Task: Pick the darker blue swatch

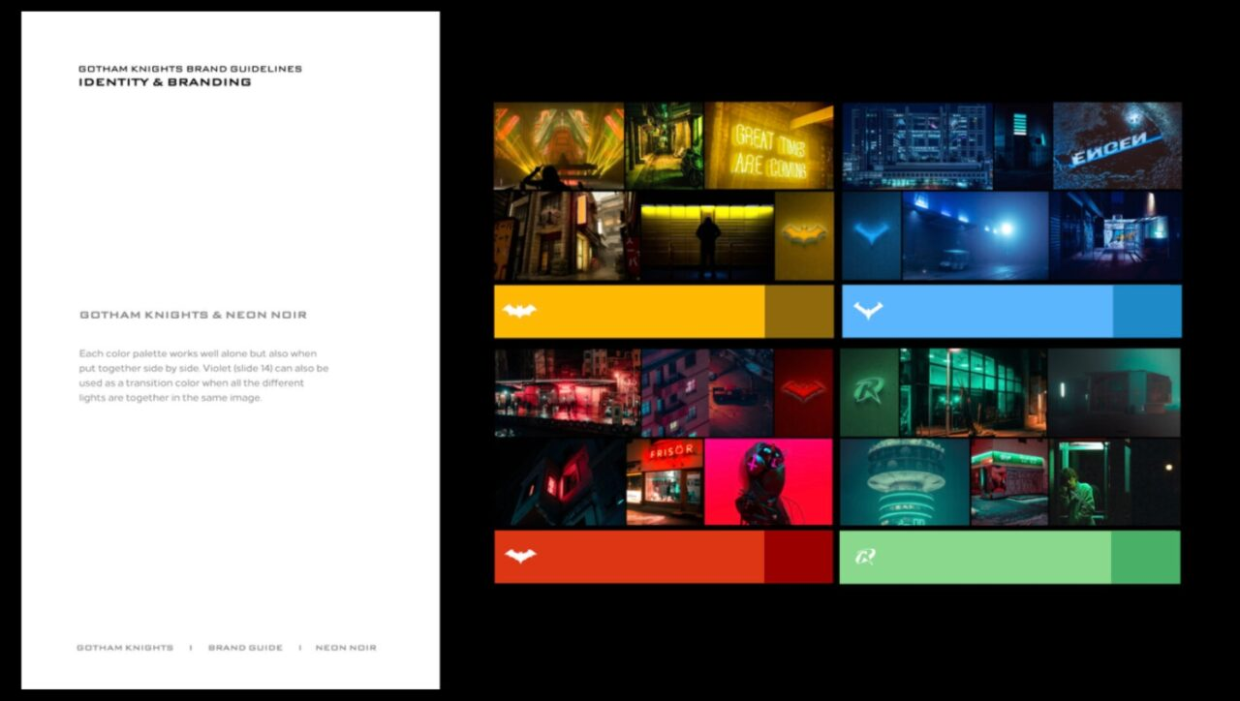Action: tap(1147, 311)
